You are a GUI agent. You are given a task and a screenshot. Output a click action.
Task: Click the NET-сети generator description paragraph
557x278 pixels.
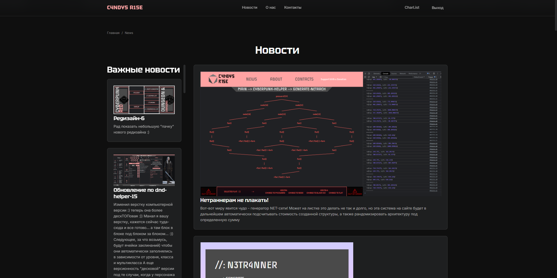(313, 214)
